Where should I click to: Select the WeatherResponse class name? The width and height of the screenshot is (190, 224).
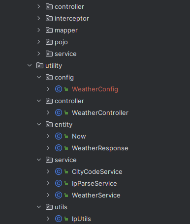point(100,148)
